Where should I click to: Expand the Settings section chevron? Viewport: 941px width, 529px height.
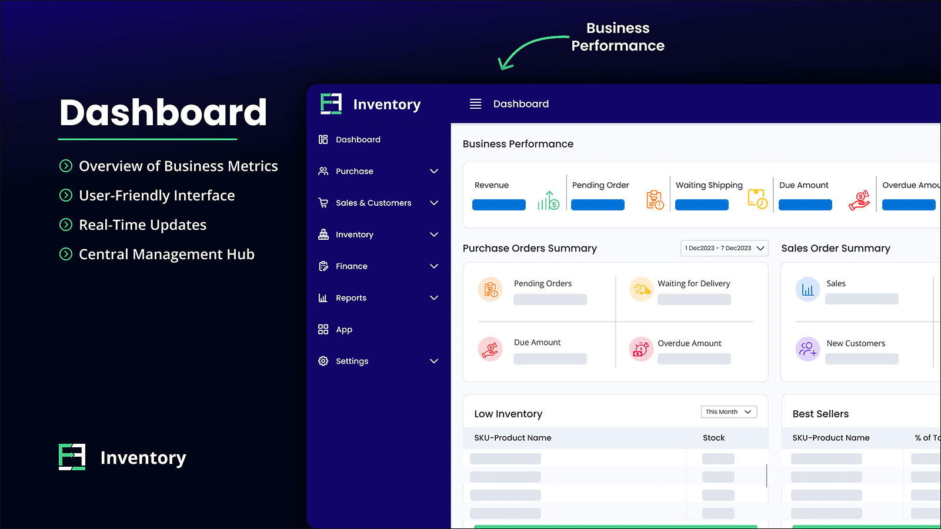434,361
